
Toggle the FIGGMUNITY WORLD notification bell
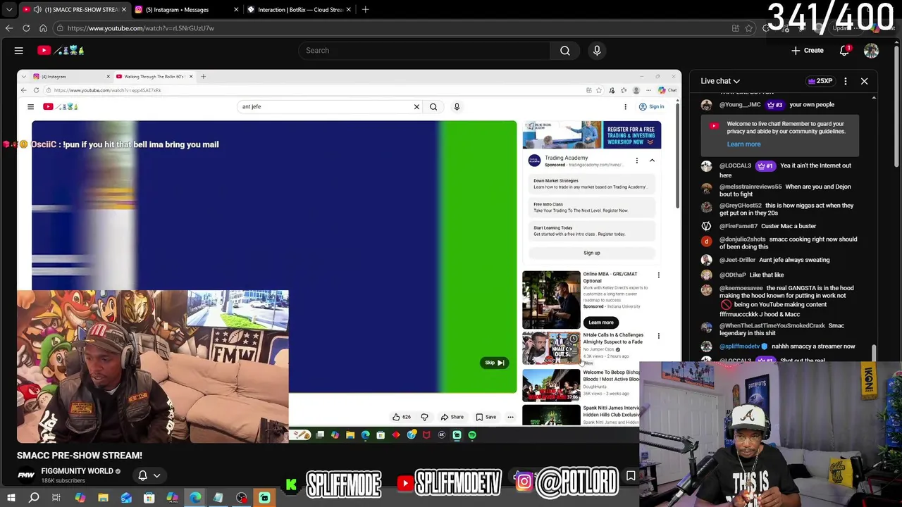pos(142,475)
